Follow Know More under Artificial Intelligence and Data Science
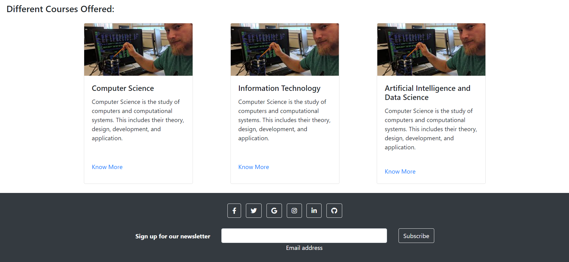The height and width of the screenshot is (262, 569). click(x=400, y=171)
